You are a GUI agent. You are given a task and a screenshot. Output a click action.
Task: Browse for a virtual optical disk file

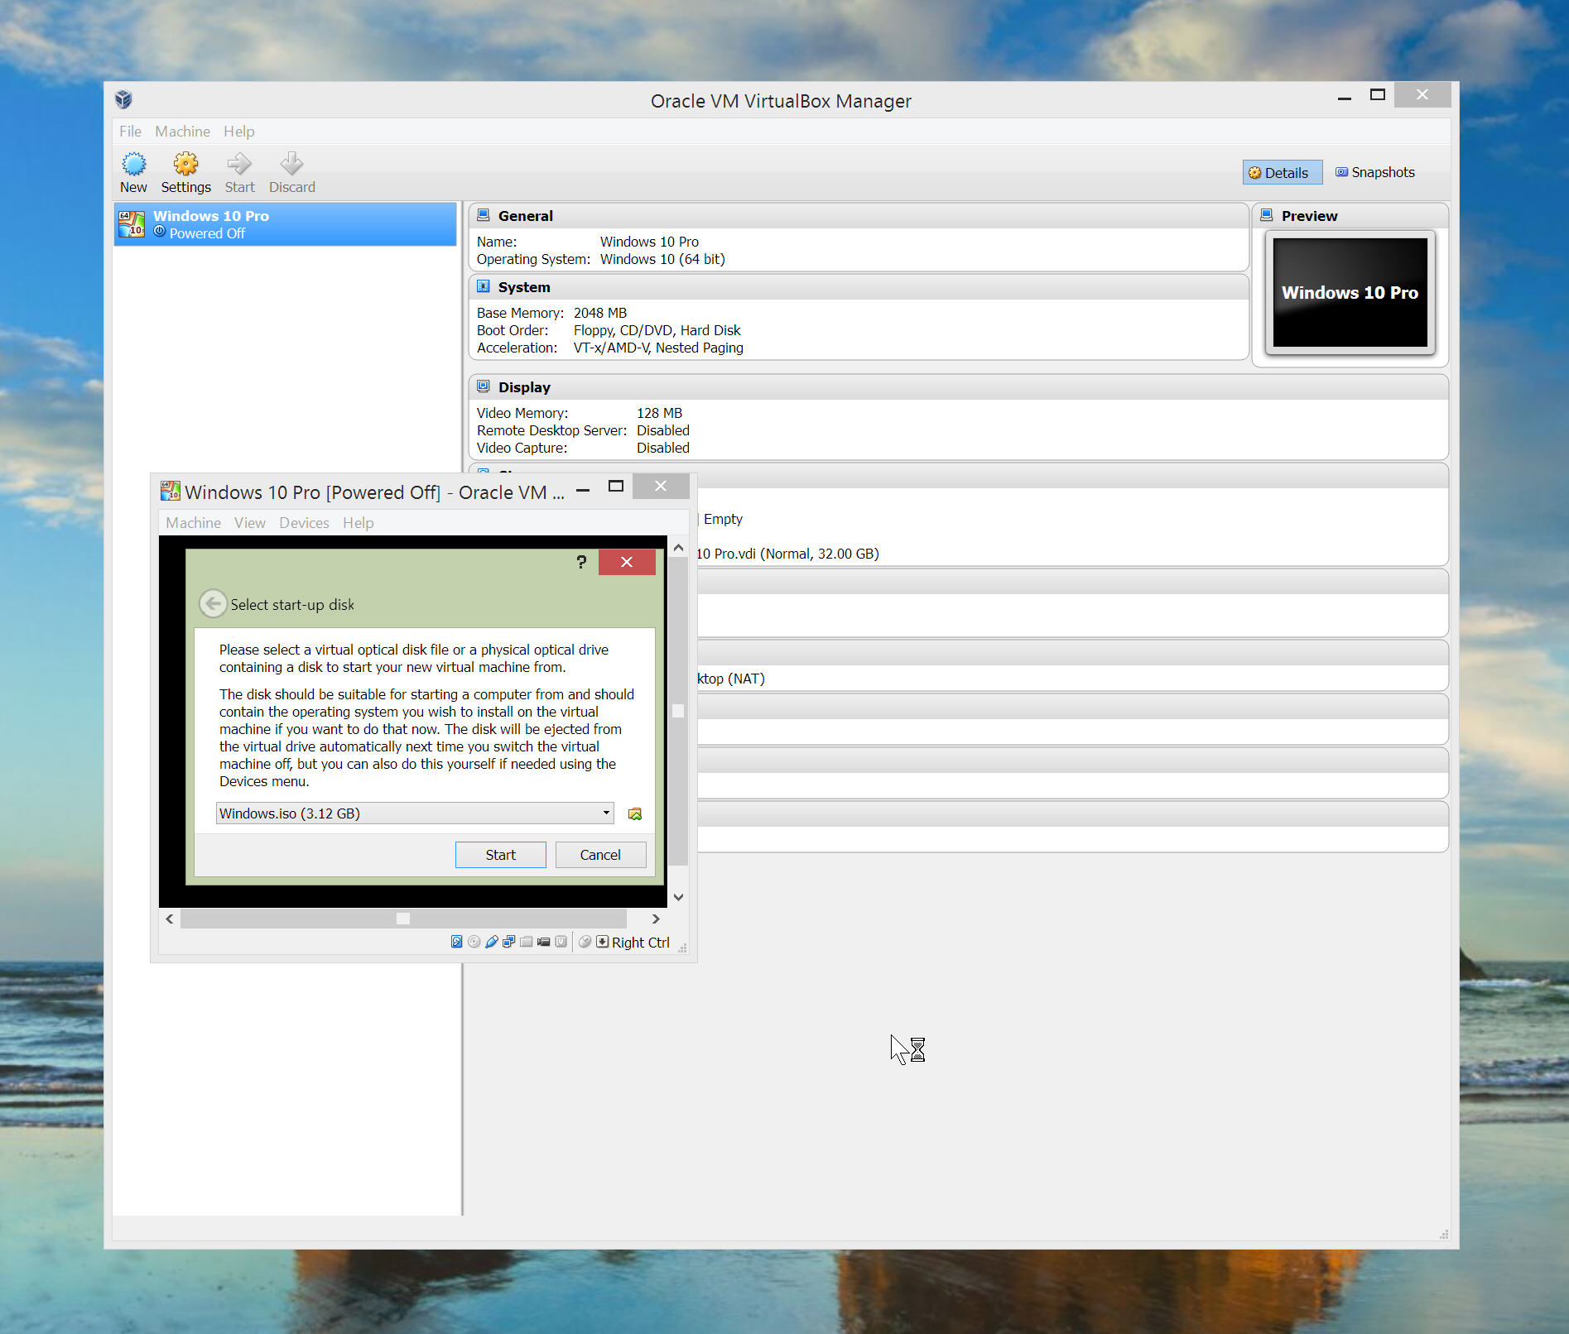coord(635,813)
